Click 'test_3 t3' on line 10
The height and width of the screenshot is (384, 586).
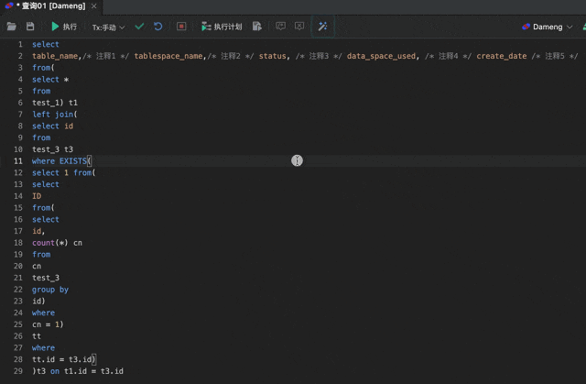(53, 149)
